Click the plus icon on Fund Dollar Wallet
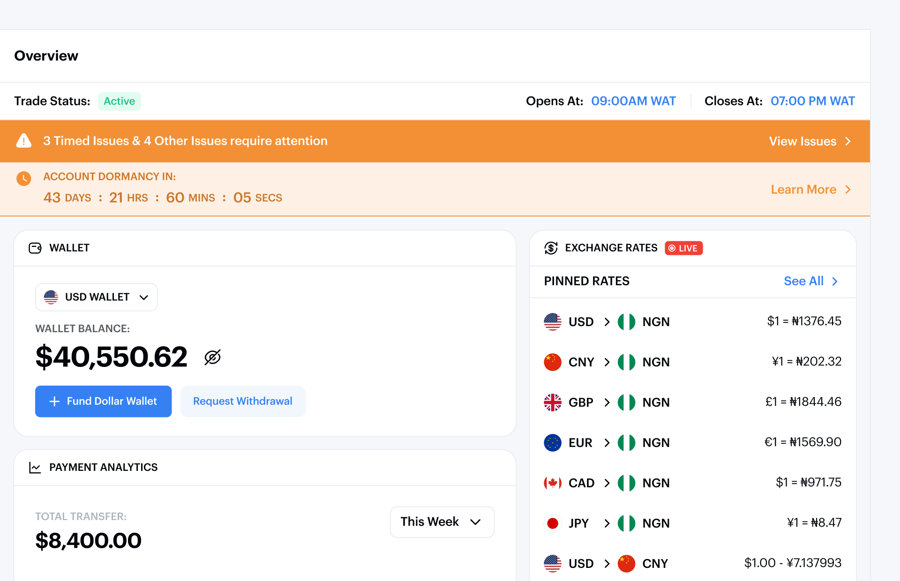 coord(54,402)
